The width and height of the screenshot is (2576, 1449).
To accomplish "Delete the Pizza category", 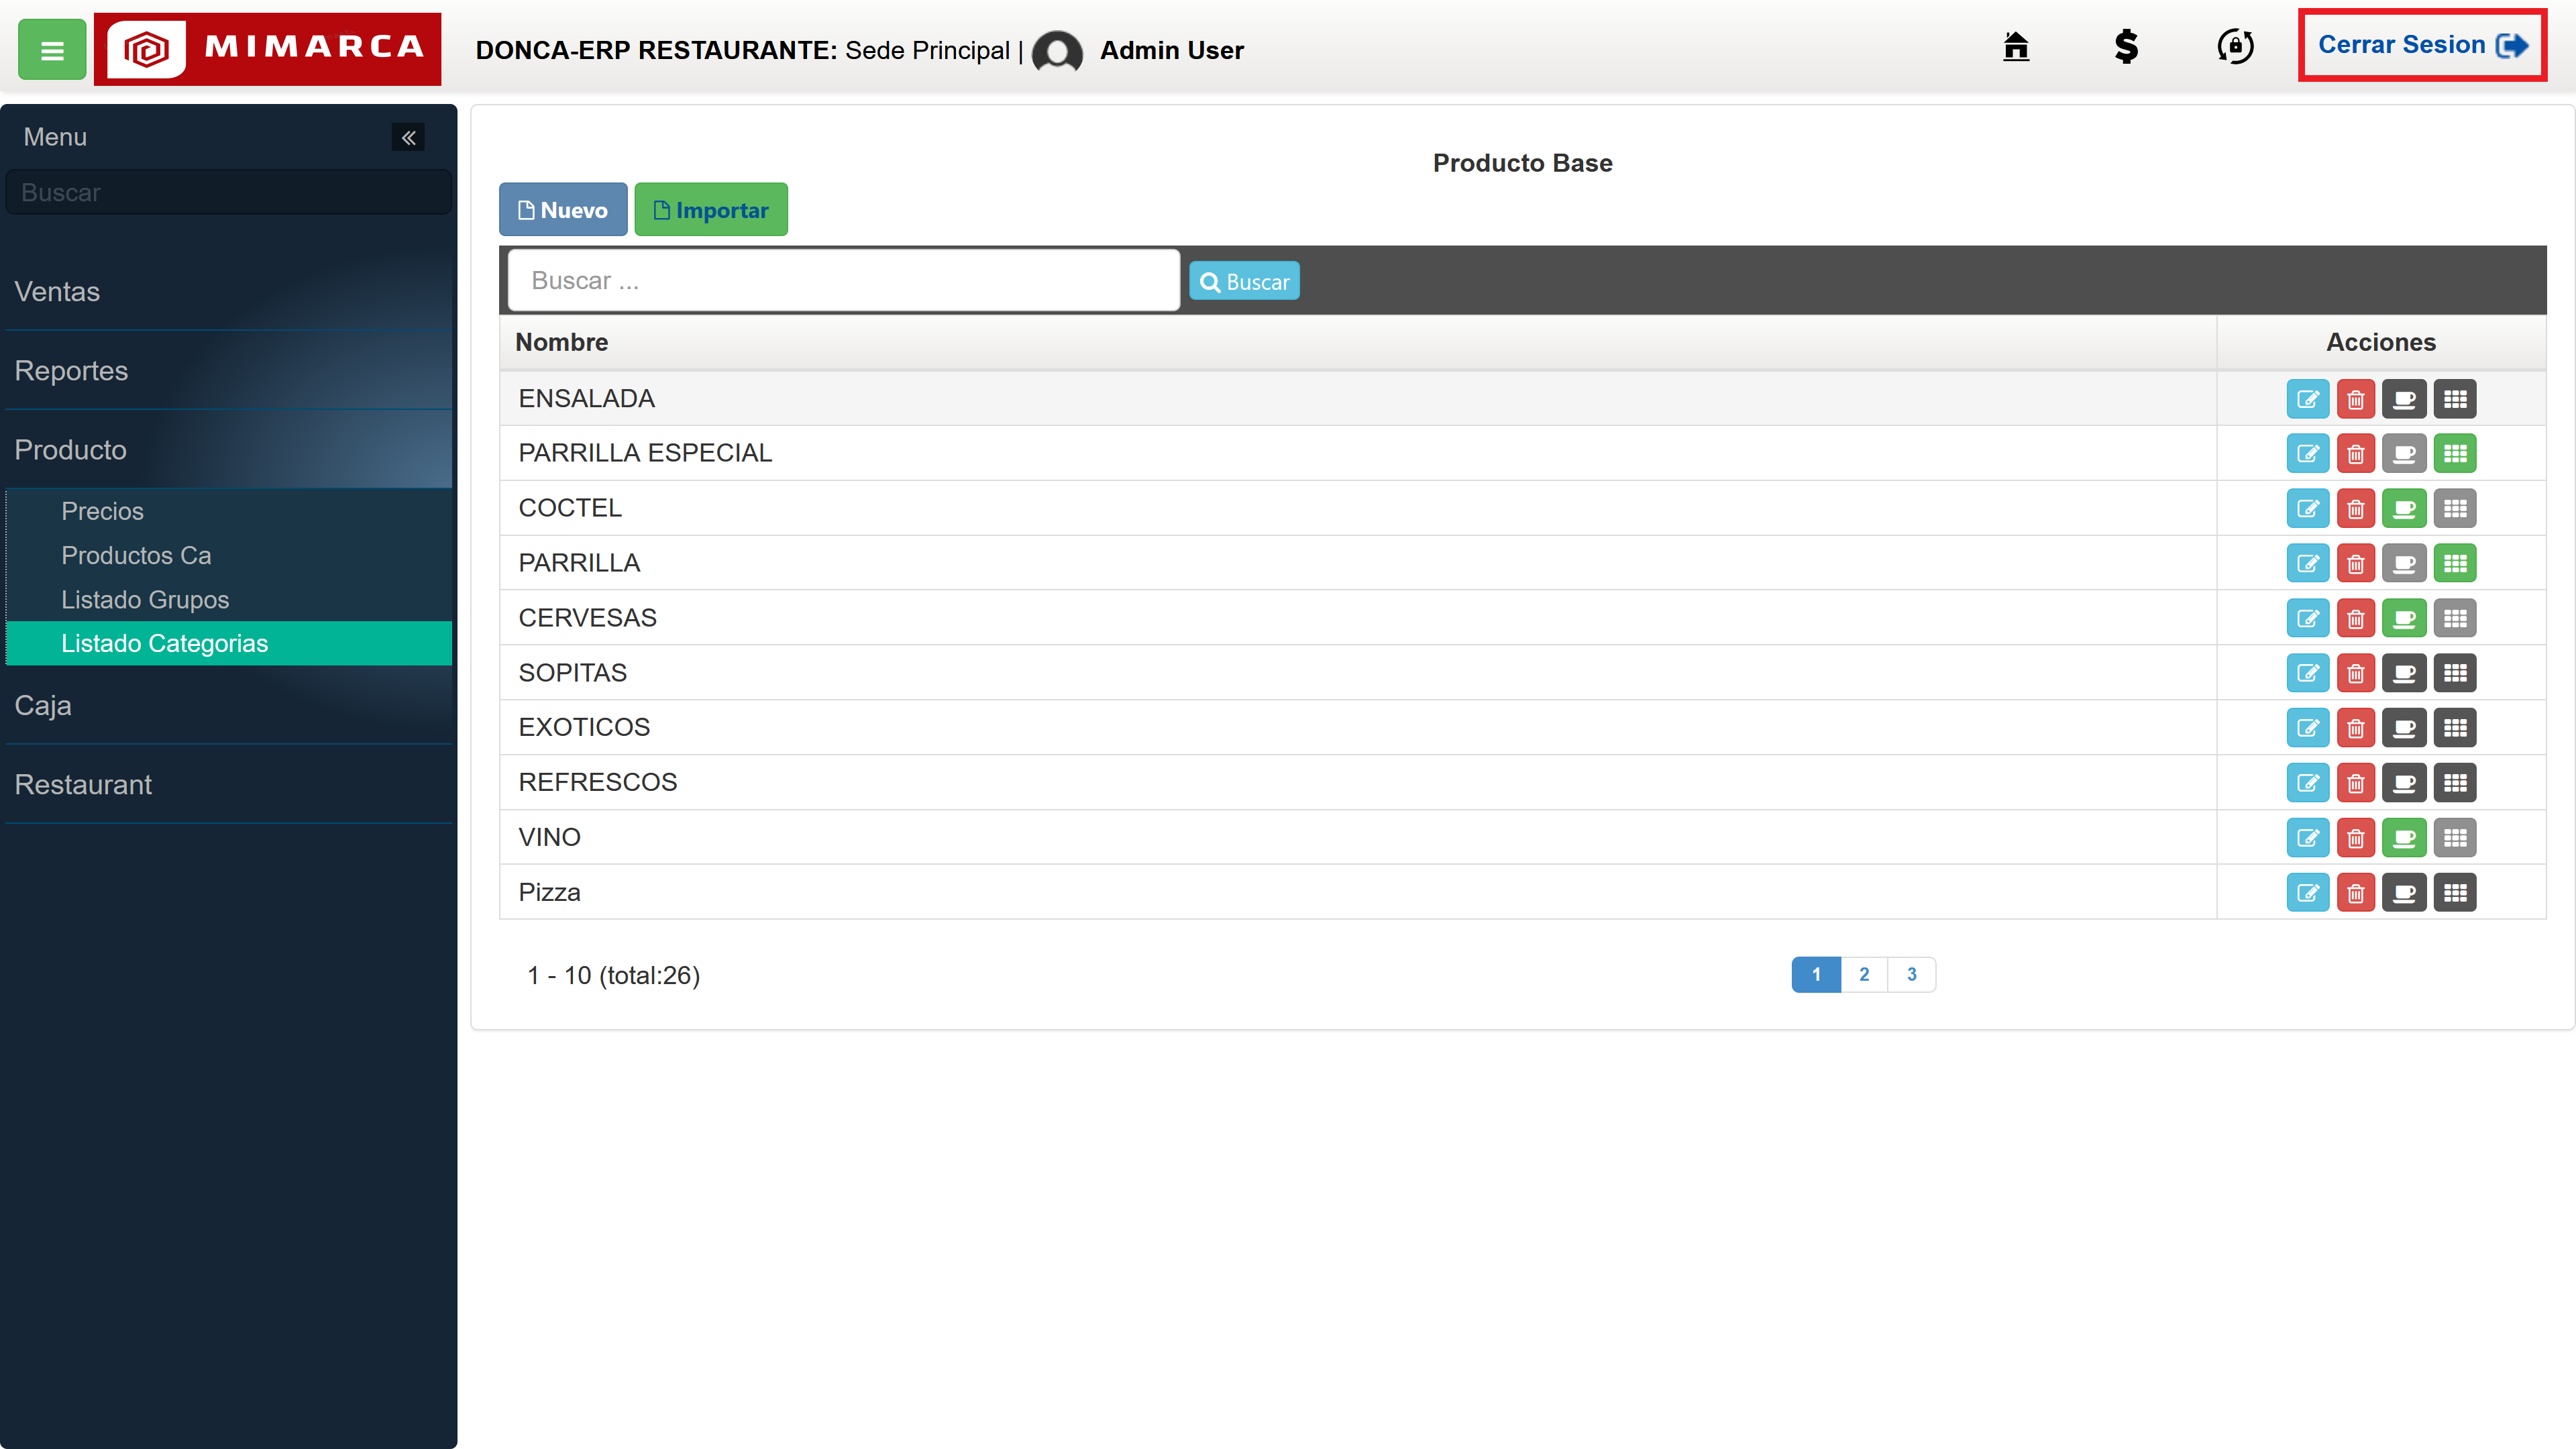I will coord(2356,893).
